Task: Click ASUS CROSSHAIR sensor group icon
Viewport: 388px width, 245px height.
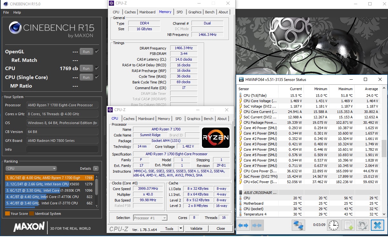Action: click(x=240, y=193)
